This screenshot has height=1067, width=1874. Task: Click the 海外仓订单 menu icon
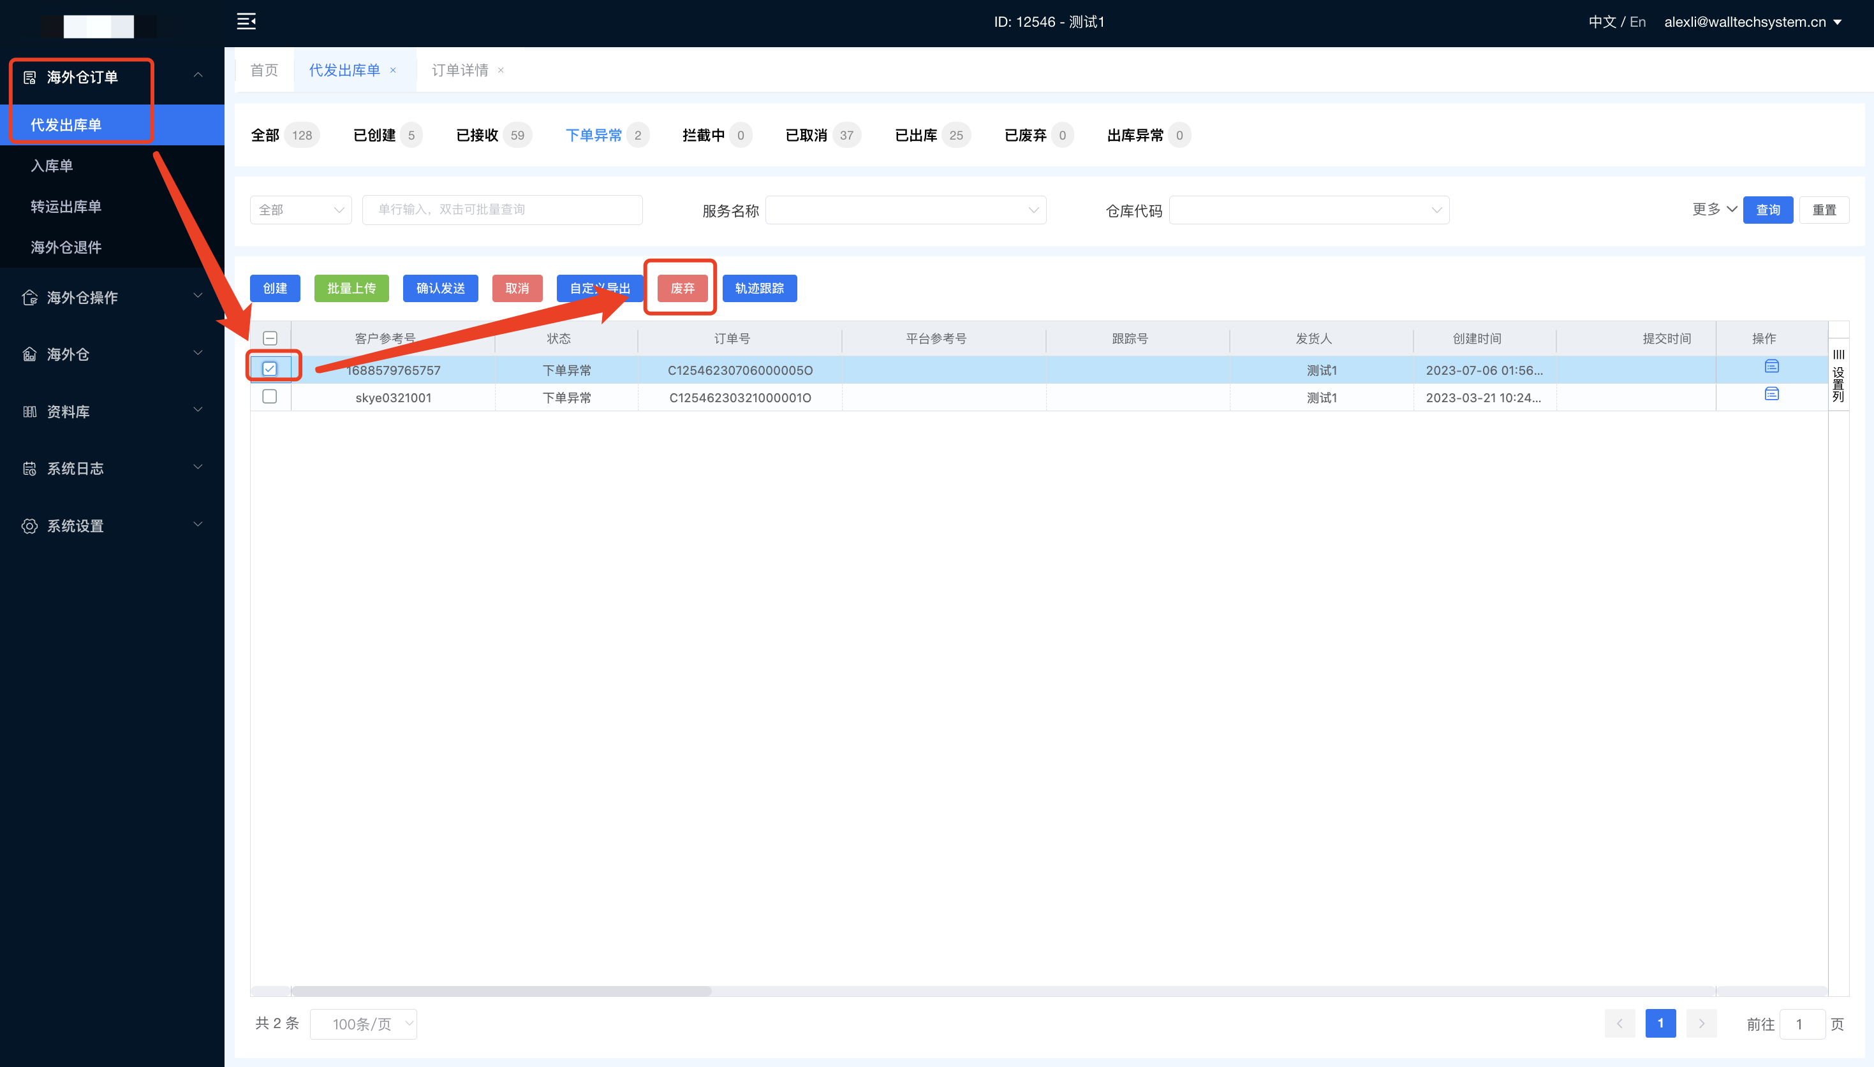[x=29, y=78]
